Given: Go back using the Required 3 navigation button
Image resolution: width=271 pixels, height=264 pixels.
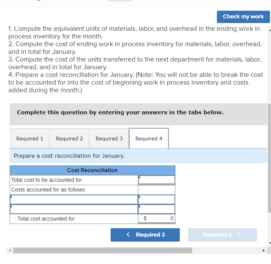Looking at the screenshot, I should tap(145, 235).
